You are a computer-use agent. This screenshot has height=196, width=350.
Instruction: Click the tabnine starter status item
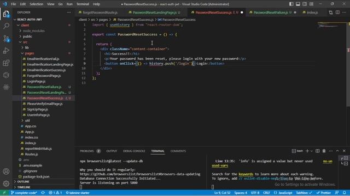coord(78,193)
